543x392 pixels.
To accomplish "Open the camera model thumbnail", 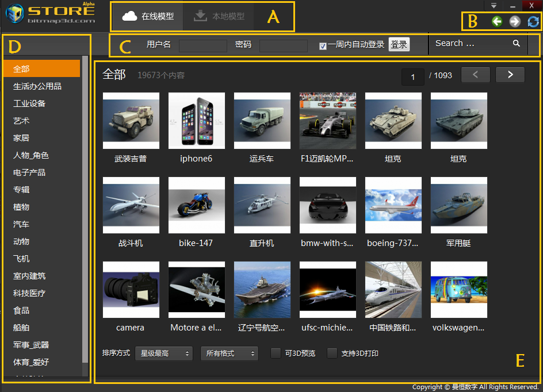I will click(x=131, y=290).
